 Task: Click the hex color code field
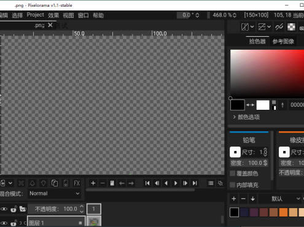tap(297, 105)
